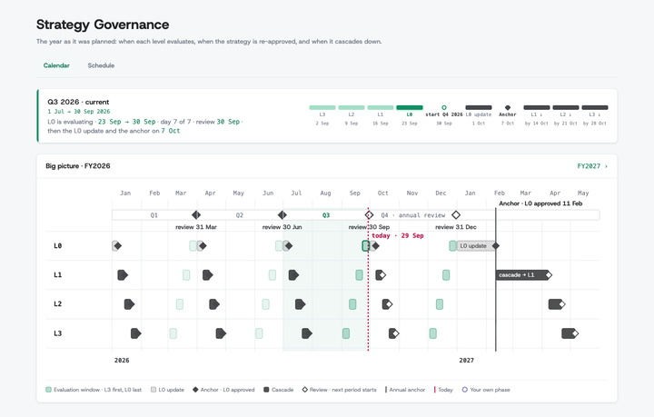Image resolution: width=654 pixels, height=417 pixels.
Task: Select the current L0 23 Sep bar
Action: pyautogui.click(x=410, y=107)
